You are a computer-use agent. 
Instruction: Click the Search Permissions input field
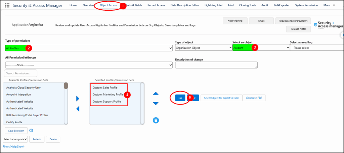(x=20, y=73)
